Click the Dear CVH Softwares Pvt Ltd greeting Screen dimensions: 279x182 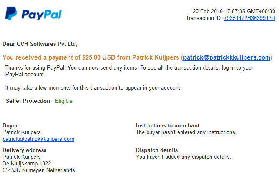pyautogui.click(x=40, y=44)
